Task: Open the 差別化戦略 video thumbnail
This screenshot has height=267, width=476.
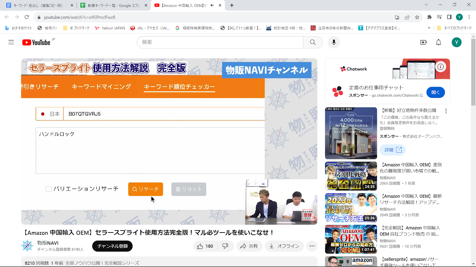Action: click(351, 176)
